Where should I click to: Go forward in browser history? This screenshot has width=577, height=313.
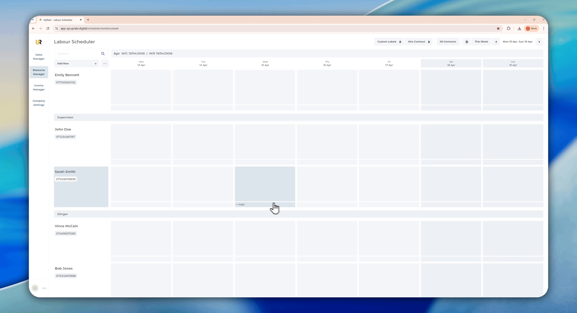(x=41, y=28)
